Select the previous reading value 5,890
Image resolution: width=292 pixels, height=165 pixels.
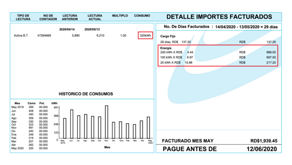point(75,35)
